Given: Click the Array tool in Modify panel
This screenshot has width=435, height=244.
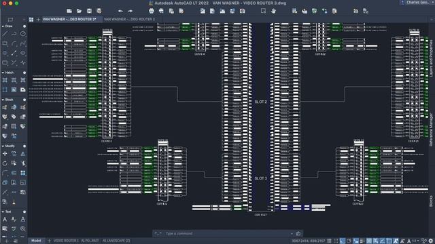Looking at the screenshot, I should pyautogui.click(x=22, y=173).
